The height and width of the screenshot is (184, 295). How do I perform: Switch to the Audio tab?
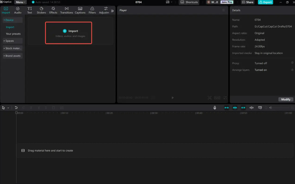18,10
